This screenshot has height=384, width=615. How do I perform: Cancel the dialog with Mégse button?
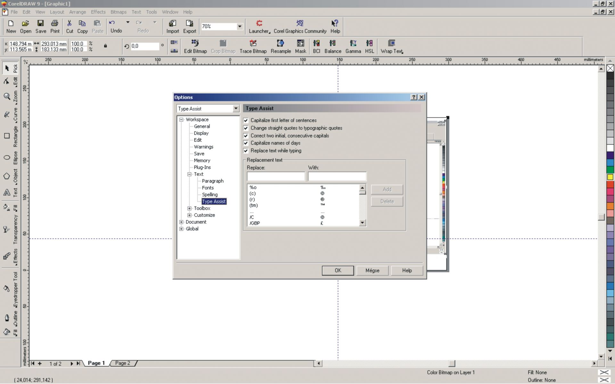click(x=372, y=270)
